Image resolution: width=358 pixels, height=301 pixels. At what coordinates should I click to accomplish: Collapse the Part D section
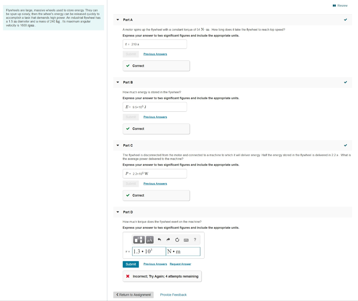(x=118, y=212)
